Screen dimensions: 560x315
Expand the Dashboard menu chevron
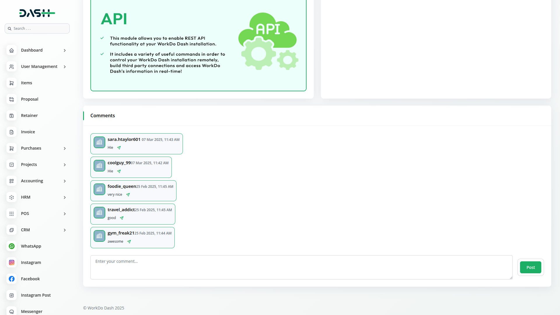65,50
